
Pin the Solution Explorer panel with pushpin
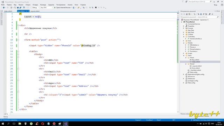click(x=217, y=11)
